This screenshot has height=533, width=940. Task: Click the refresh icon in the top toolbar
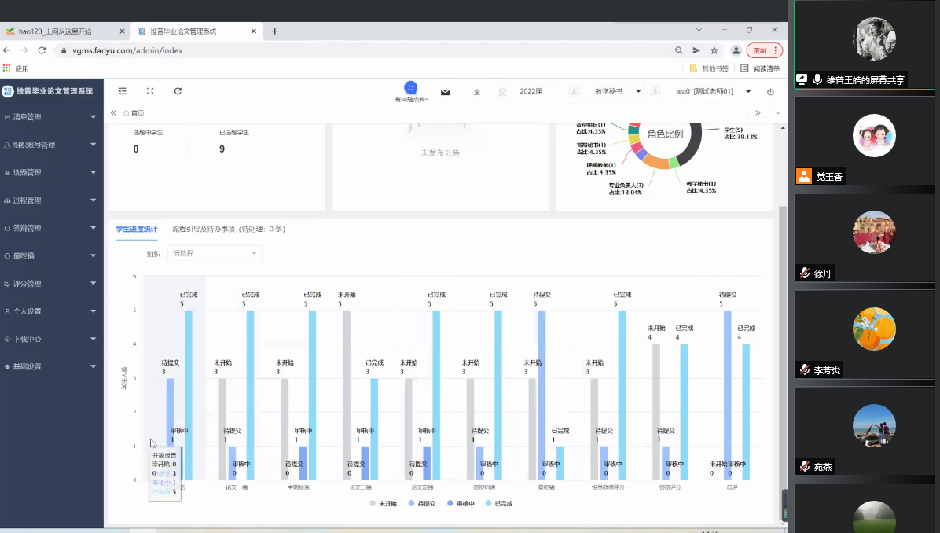pos(178,91)
